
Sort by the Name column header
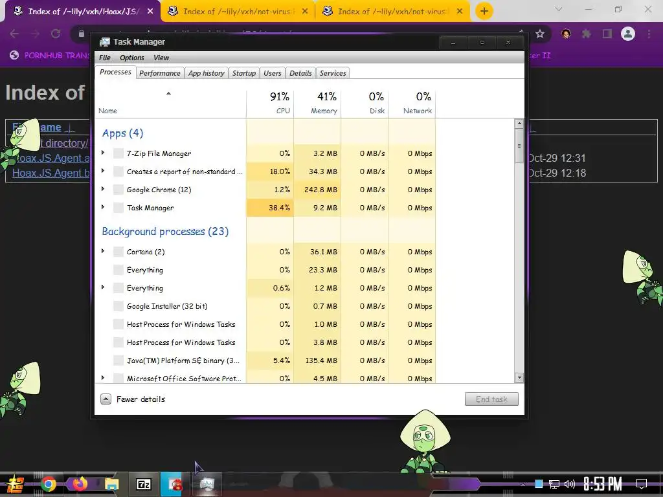click(x=170, y=103)
